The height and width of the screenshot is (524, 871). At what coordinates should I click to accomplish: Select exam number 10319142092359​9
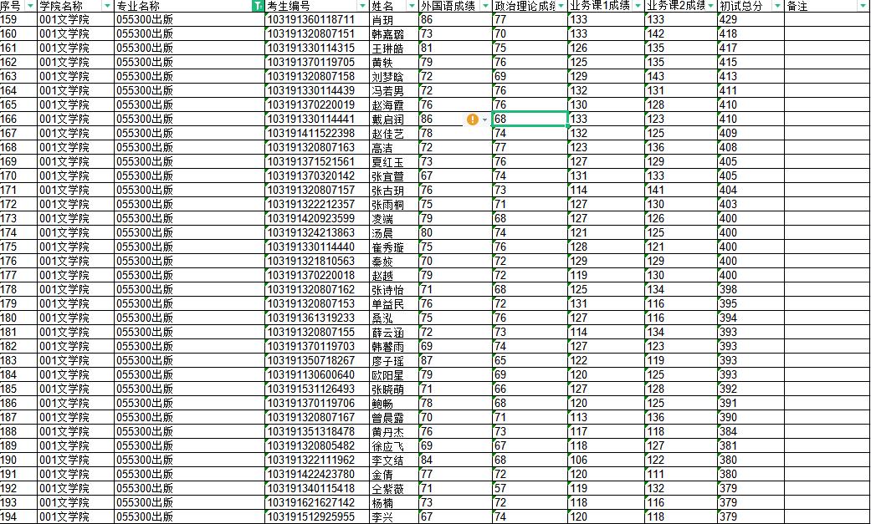(317, 219)
